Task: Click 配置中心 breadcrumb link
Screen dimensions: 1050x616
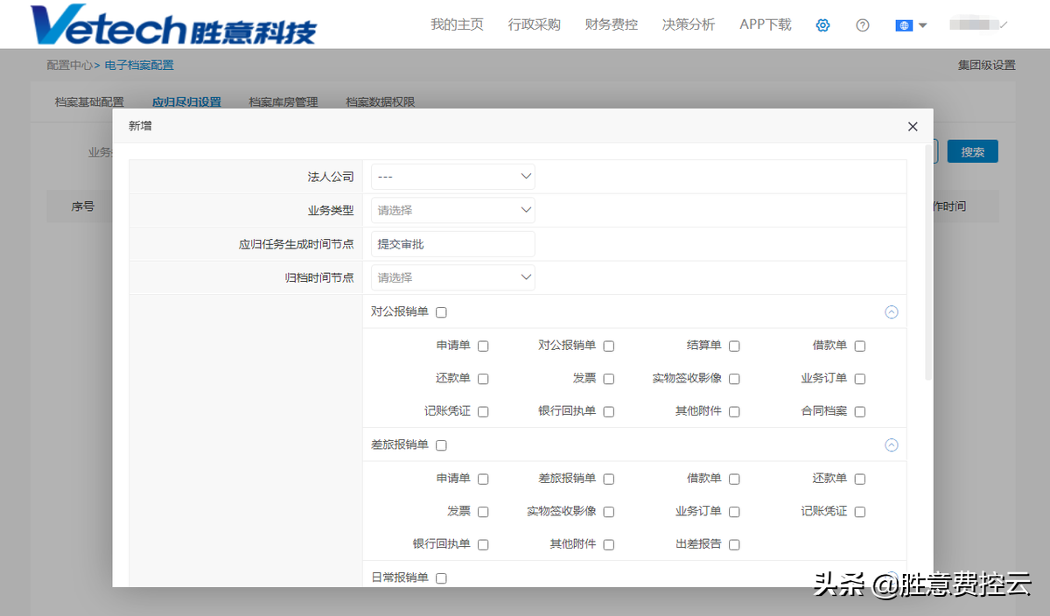Action: [x=69, y=65]
